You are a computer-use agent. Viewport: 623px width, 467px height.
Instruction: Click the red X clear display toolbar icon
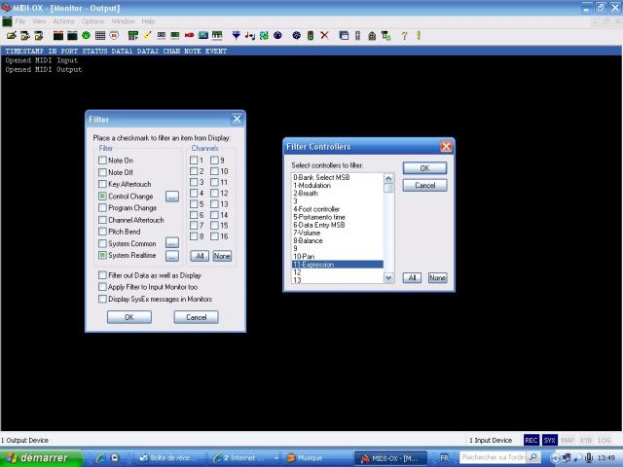tap(324, 36)
